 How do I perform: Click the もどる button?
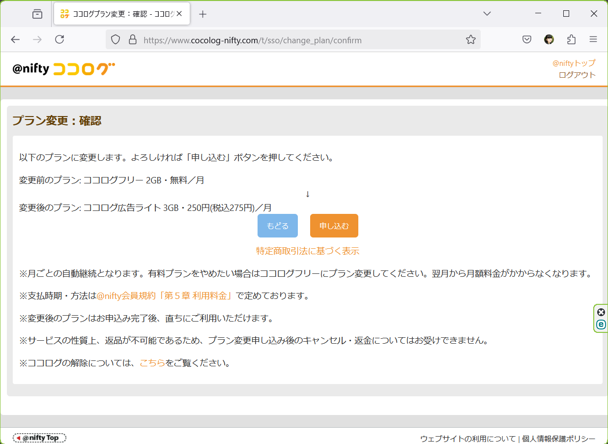point(278,226)
